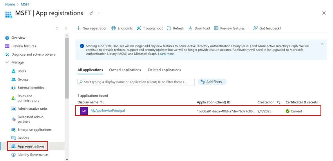Click sidebar scrollbar down arrow
This screenshot has width=333, height=161.
[67, 159]
